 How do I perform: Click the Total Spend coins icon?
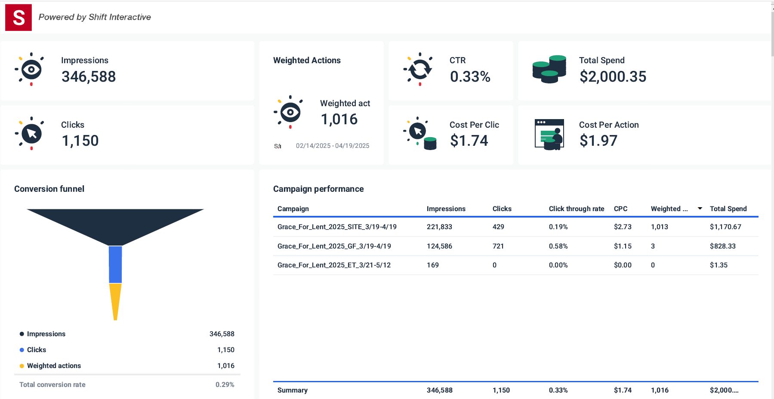549,69
